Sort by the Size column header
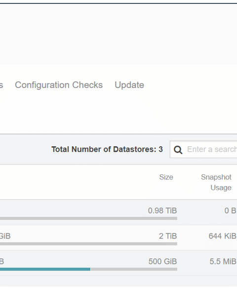 (166, 177)
